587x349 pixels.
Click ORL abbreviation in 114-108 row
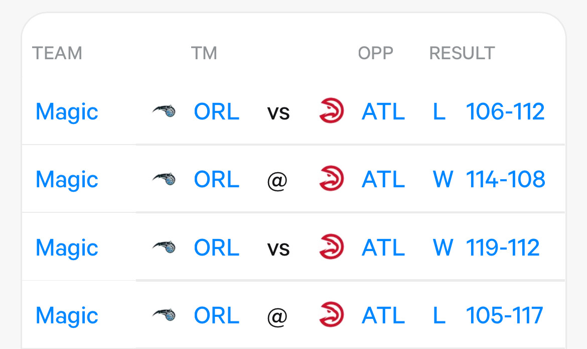[216, 179]
